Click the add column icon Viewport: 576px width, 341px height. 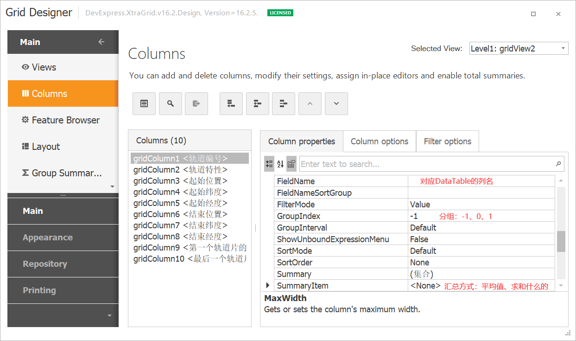231,103
